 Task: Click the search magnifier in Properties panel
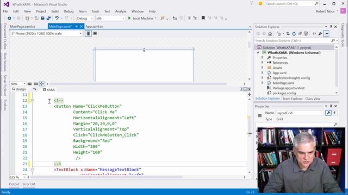(335, 125)
